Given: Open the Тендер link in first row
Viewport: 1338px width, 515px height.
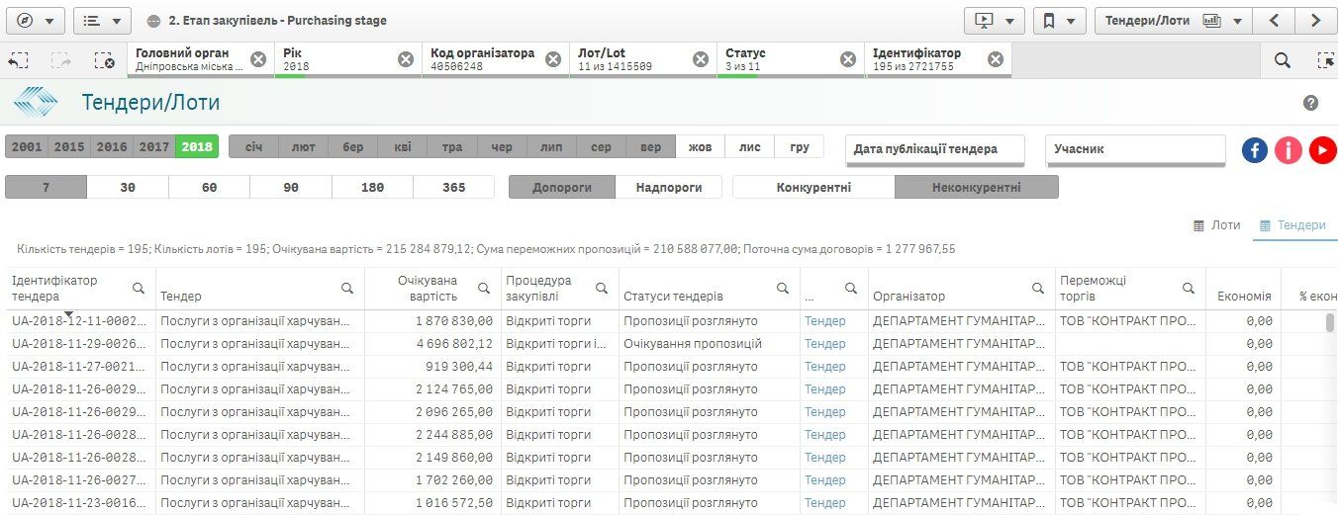Looking at the screenshot, I should point(824,321).
